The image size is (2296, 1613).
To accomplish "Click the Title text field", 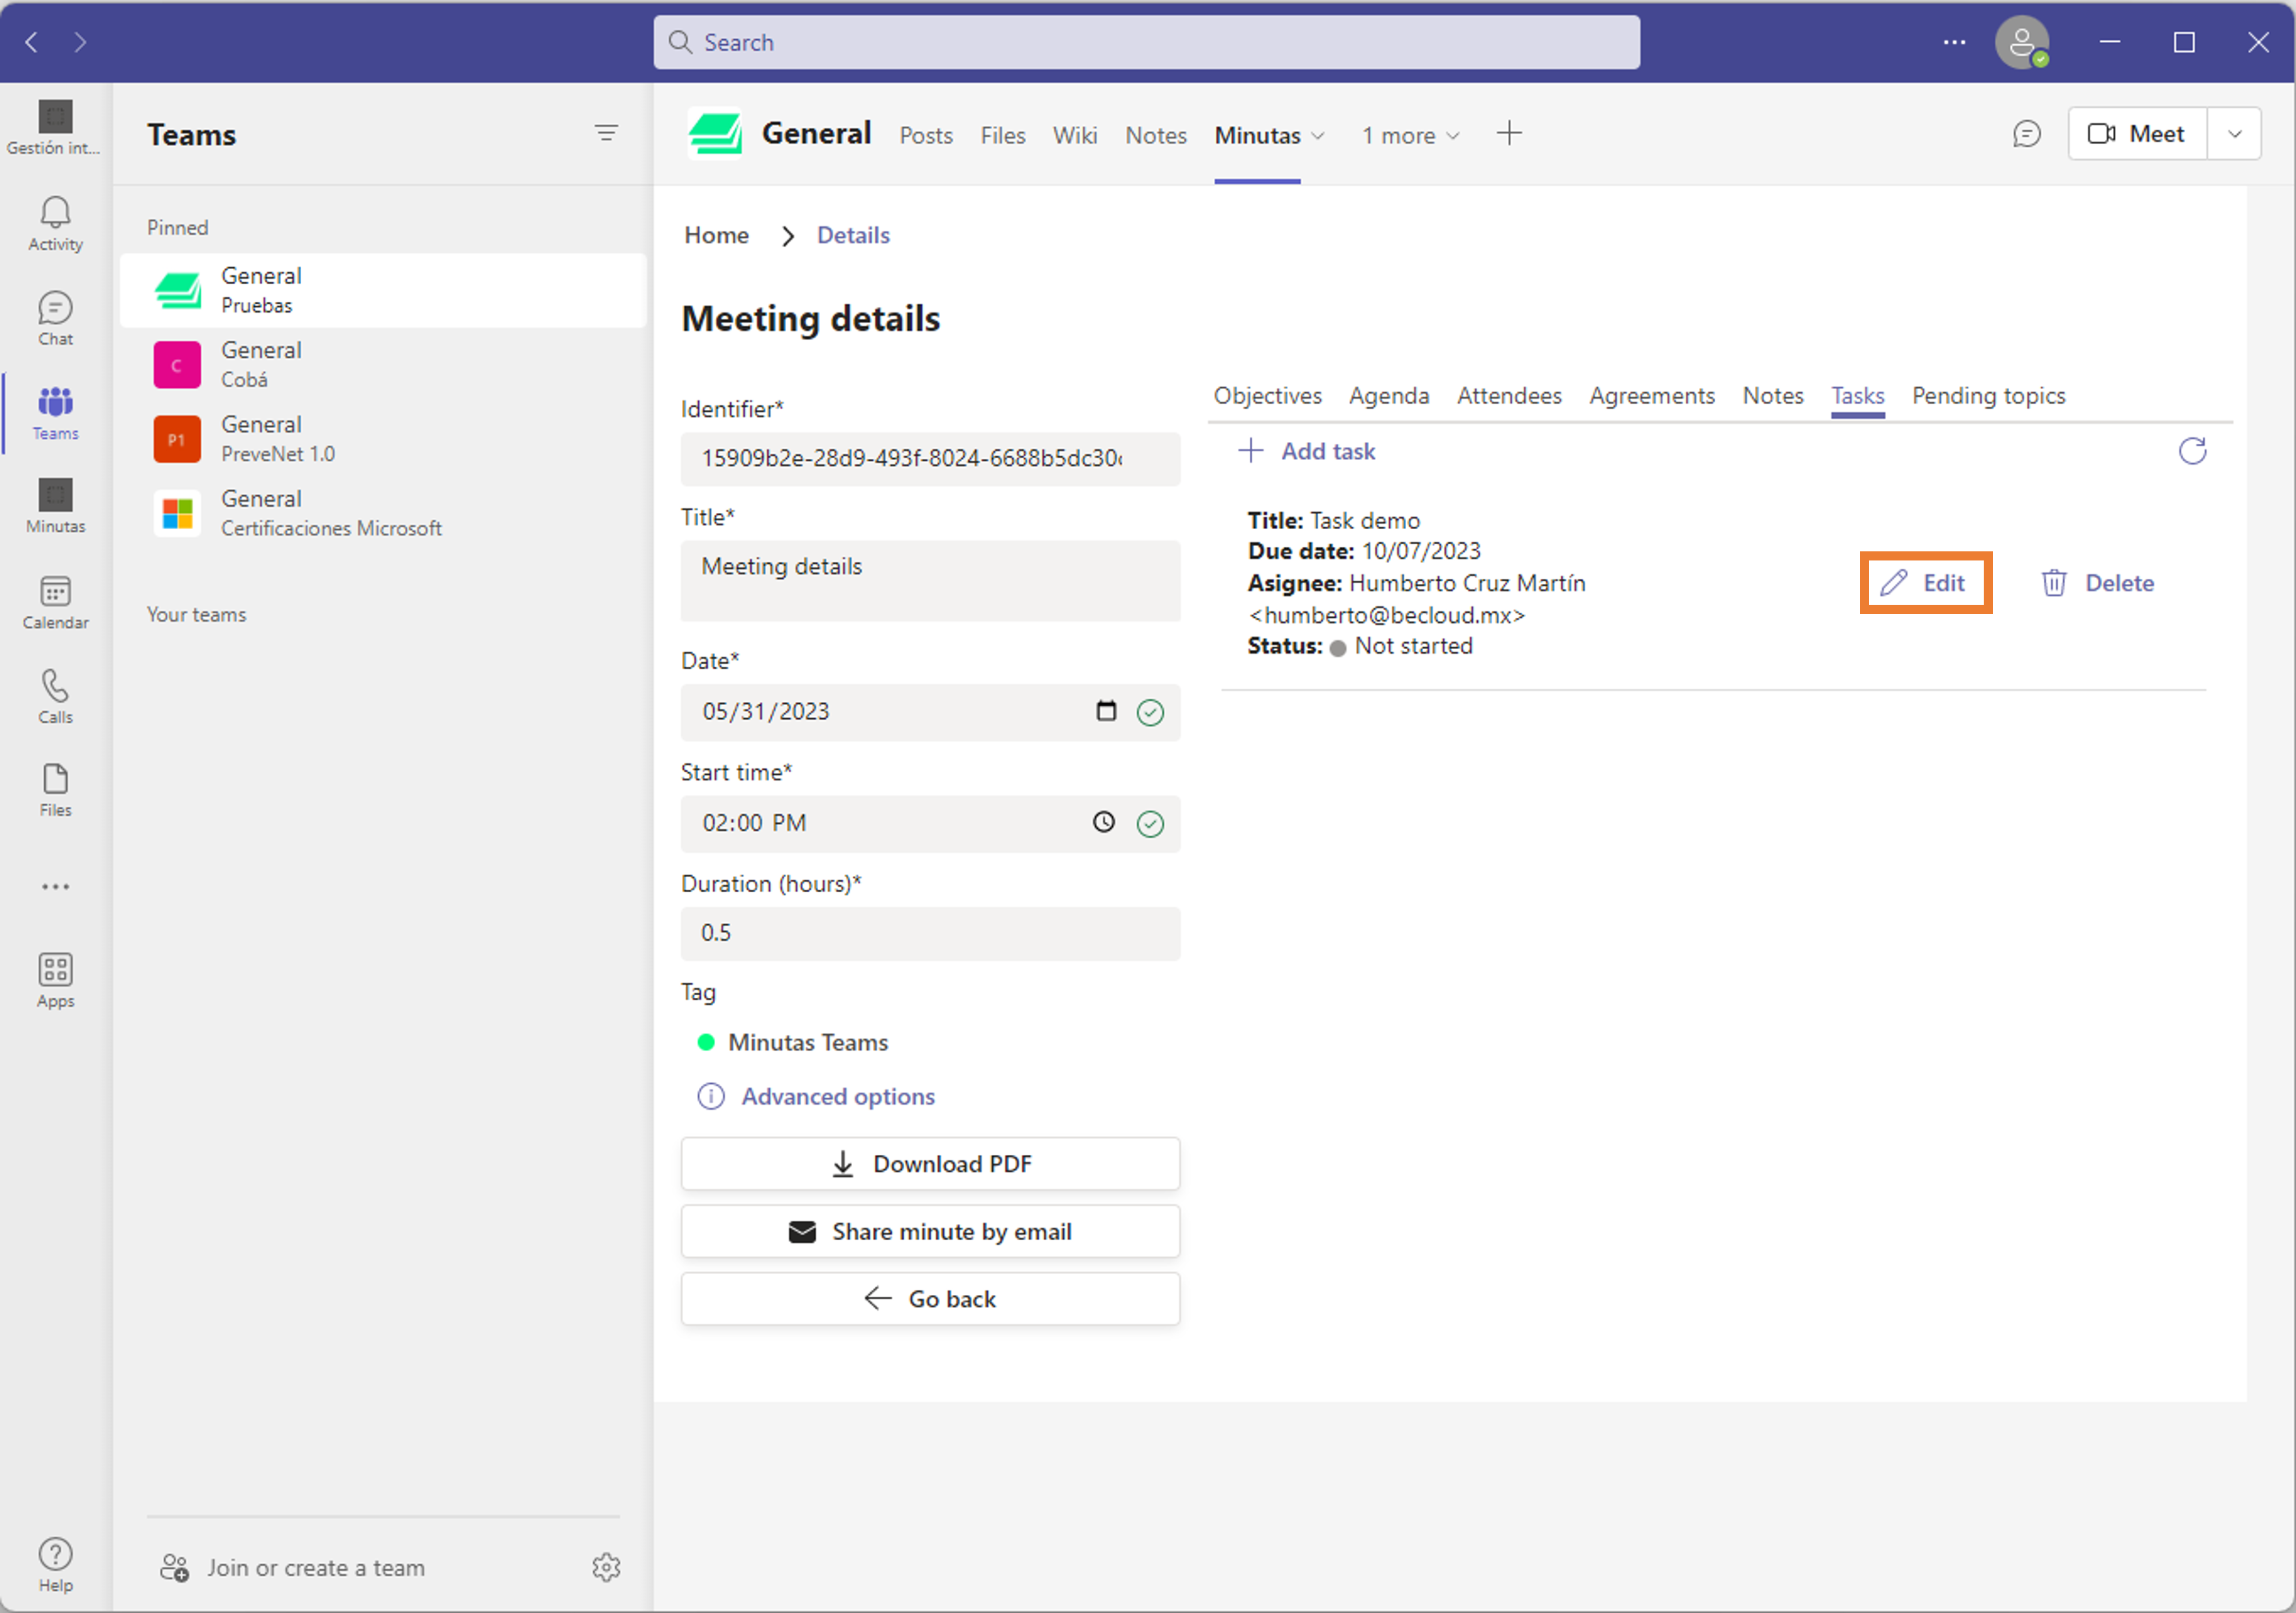I will click(x=930, y=580).
